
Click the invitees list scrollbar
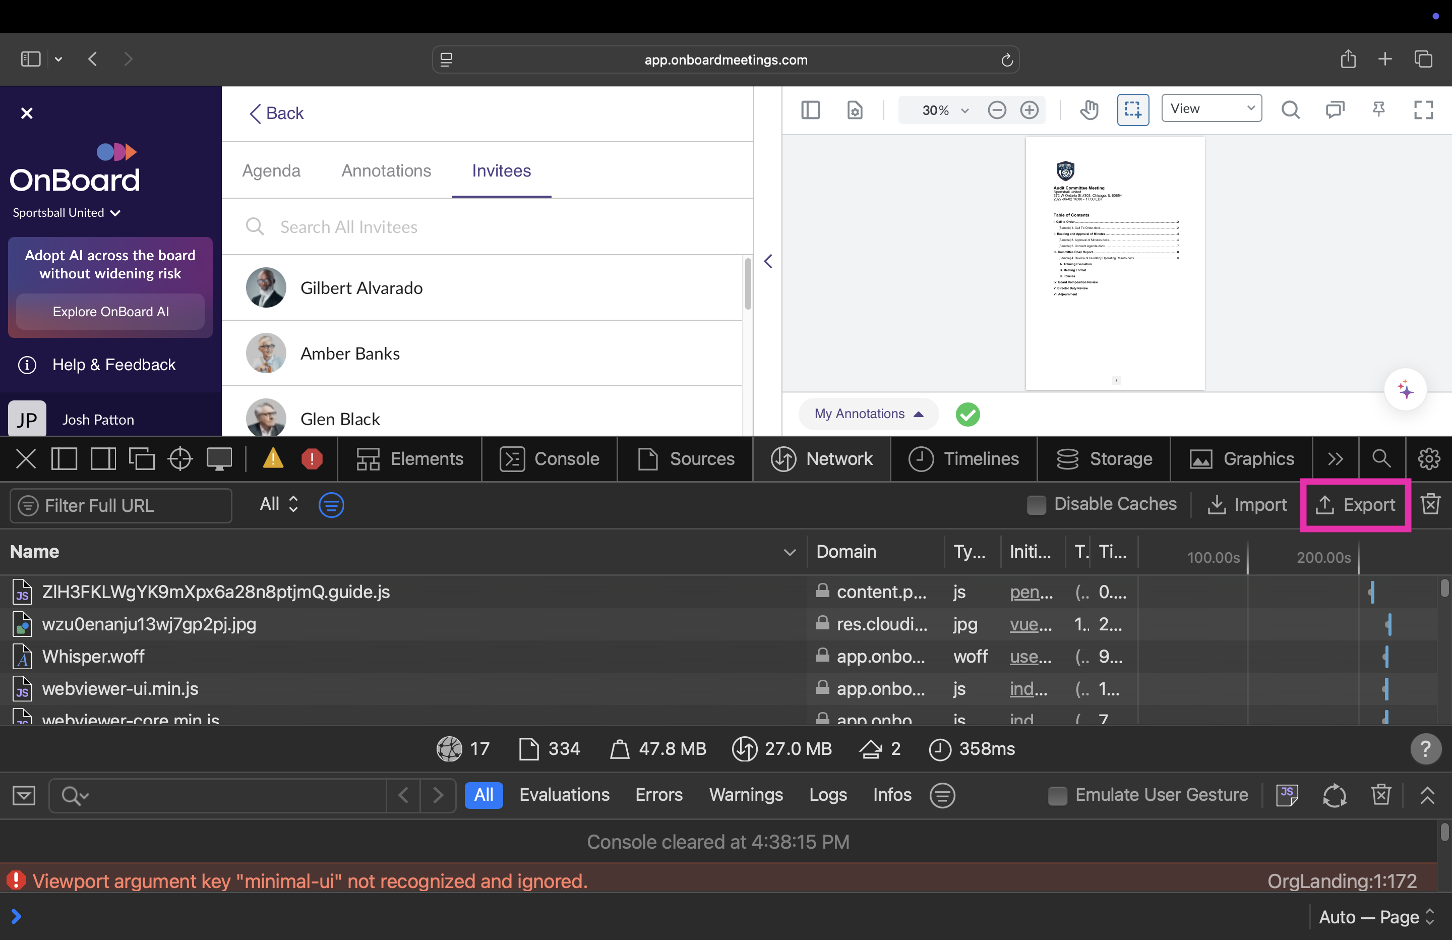[x=748, y=284]
